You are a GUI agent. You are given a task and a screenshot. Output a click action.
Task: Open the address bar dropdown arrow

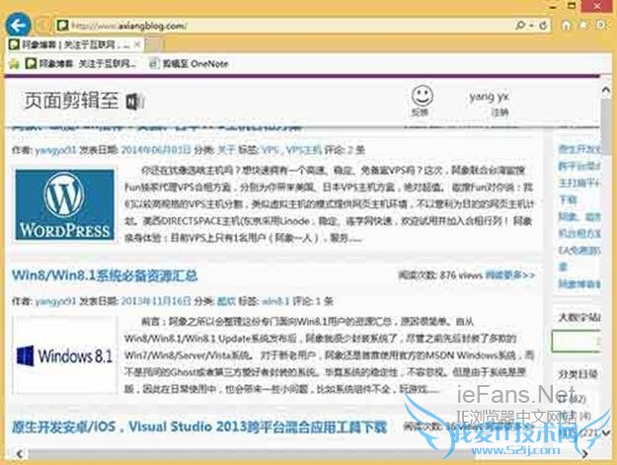[x=531, y=26]
